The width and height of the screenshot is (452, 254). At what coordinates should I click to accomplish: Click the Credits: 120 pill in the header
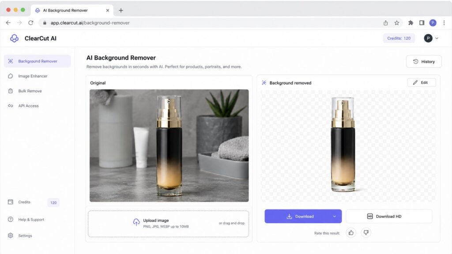[x=399, y=38]
